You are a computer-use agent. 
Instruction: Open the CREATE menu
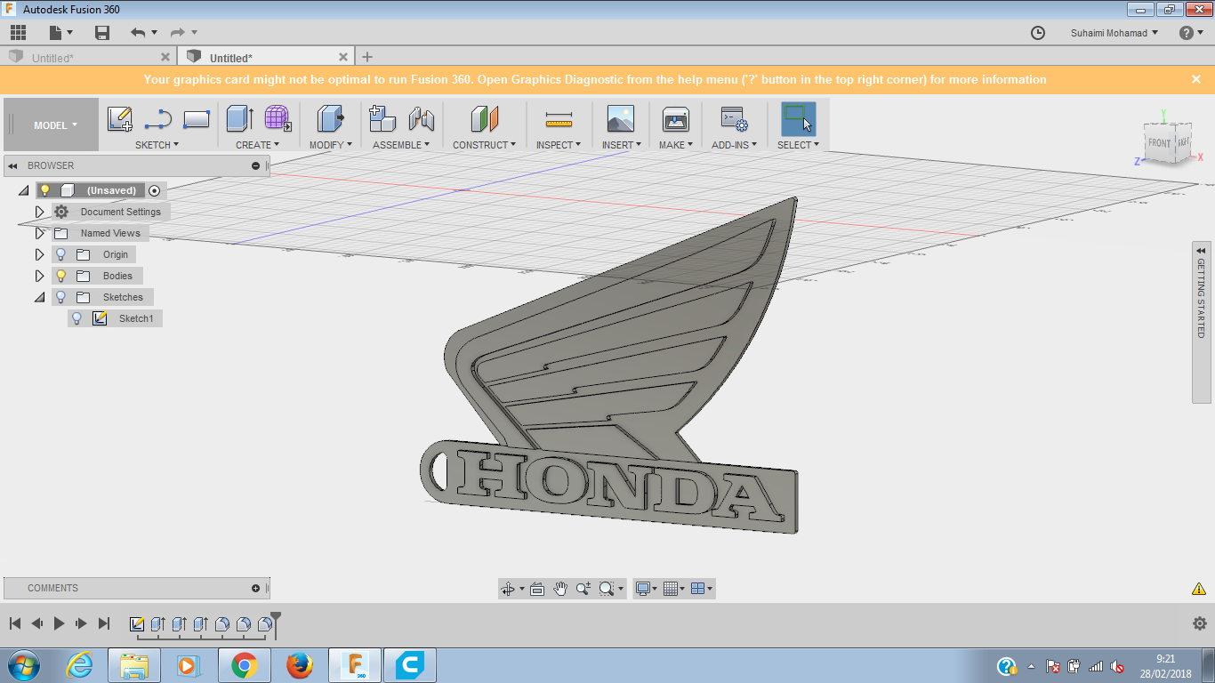click(x=257, y=145)
